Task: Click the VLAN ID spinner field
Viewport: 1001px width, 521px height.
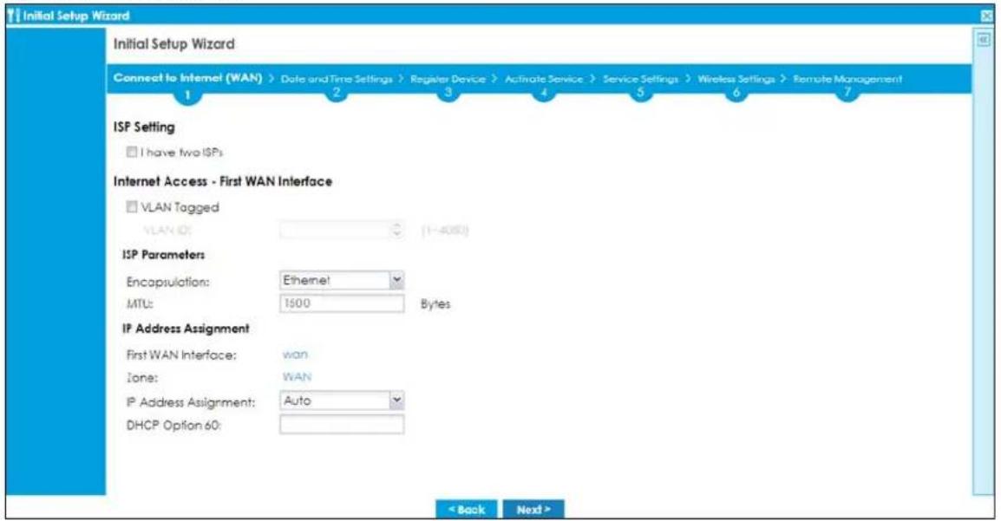Action: pyautogui.click(x=342, y=231)
